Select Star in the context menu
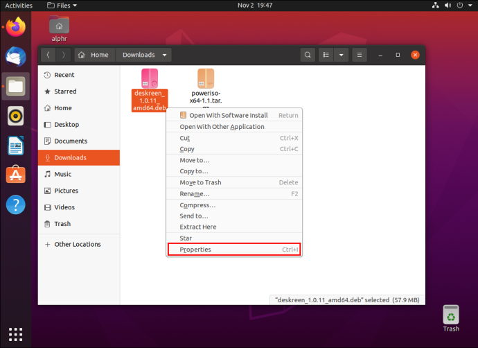Viewport: 478px width, 348px height. point(234,238)
